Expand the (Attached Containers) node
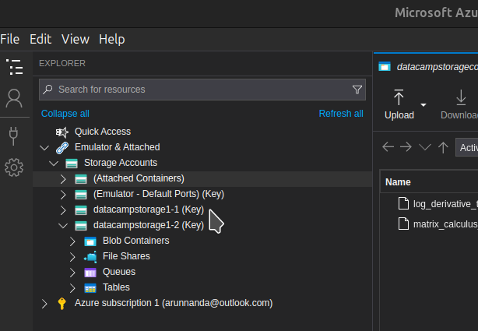Screen dimensions: 478x331 63,179
